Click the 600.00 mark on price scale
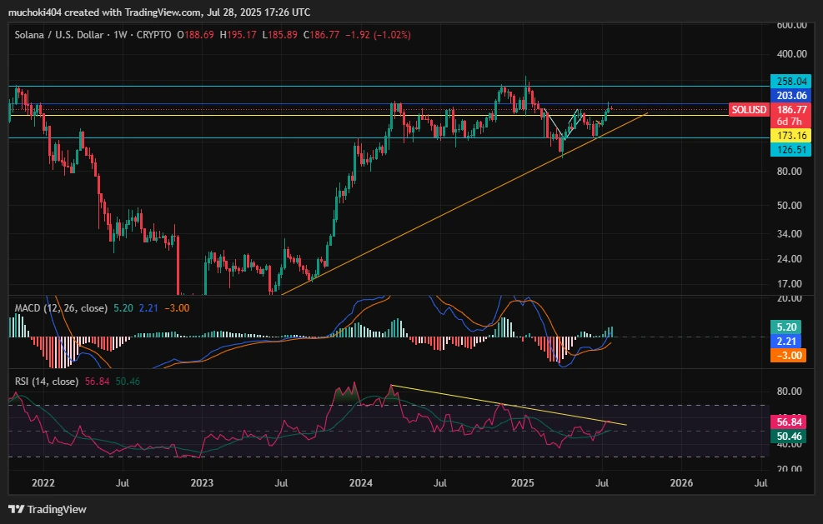 (x=790, y=25)
